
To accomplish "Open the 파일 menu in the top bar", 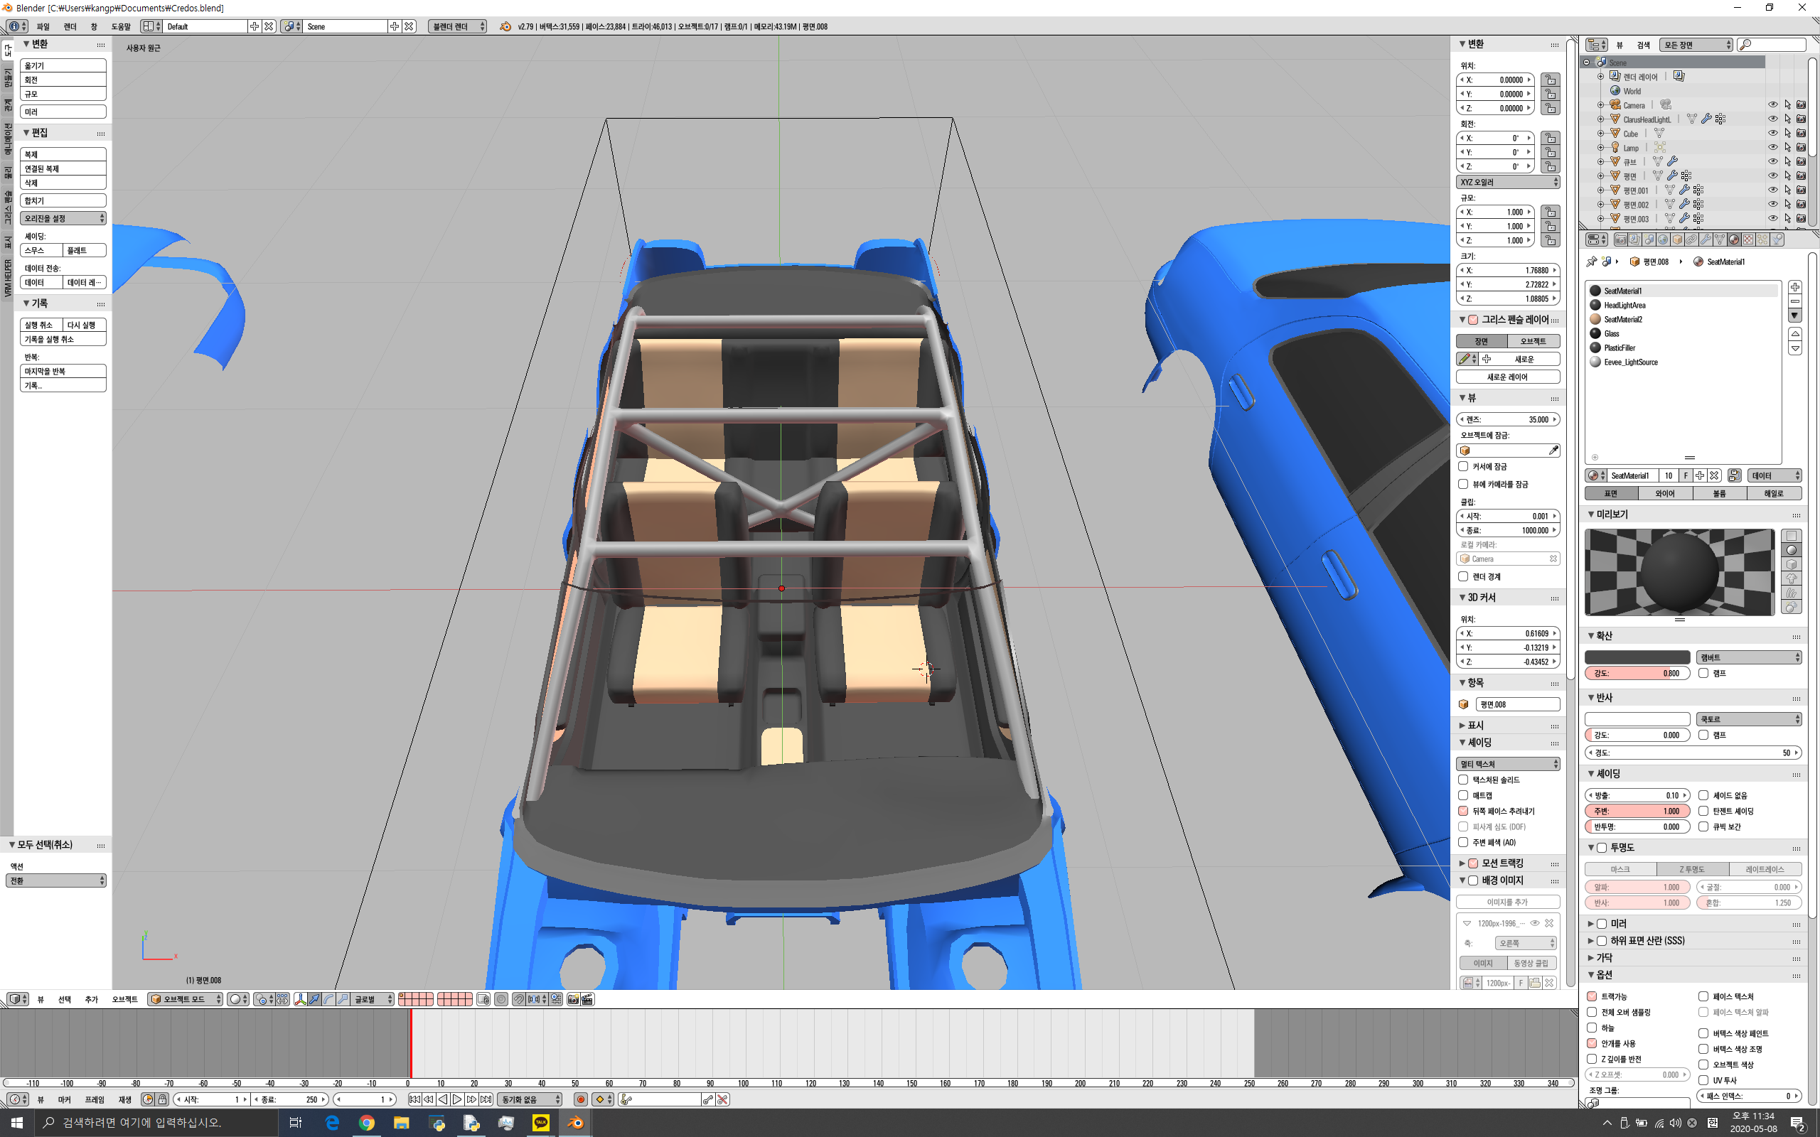I will coord(43,26).
